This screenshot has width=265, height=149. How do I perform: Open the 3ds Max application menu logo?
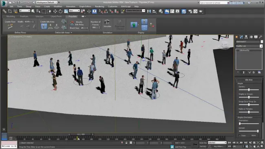(x=4, y=3)
